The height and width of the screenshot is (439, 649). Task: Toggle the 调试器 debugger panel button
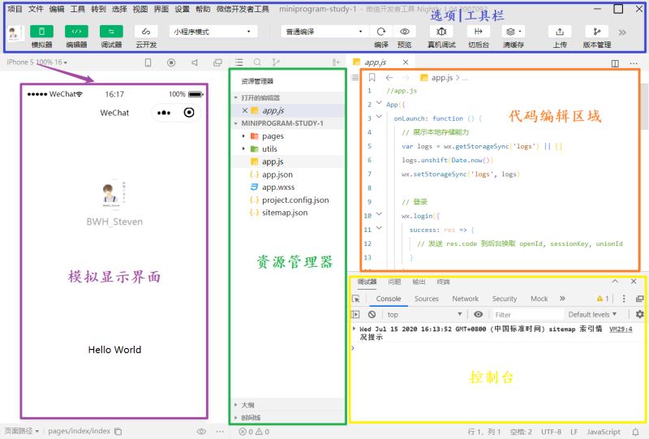pos(111,32)
